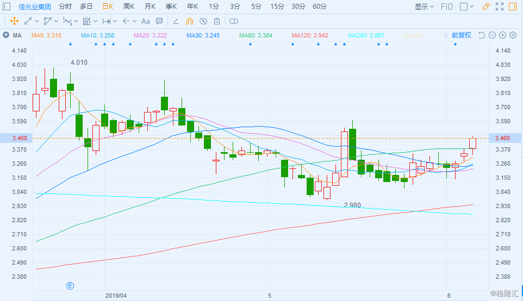The image size is (523, 301).
Task: Switch to 年K yearly tab
Action: coord(192,7)
